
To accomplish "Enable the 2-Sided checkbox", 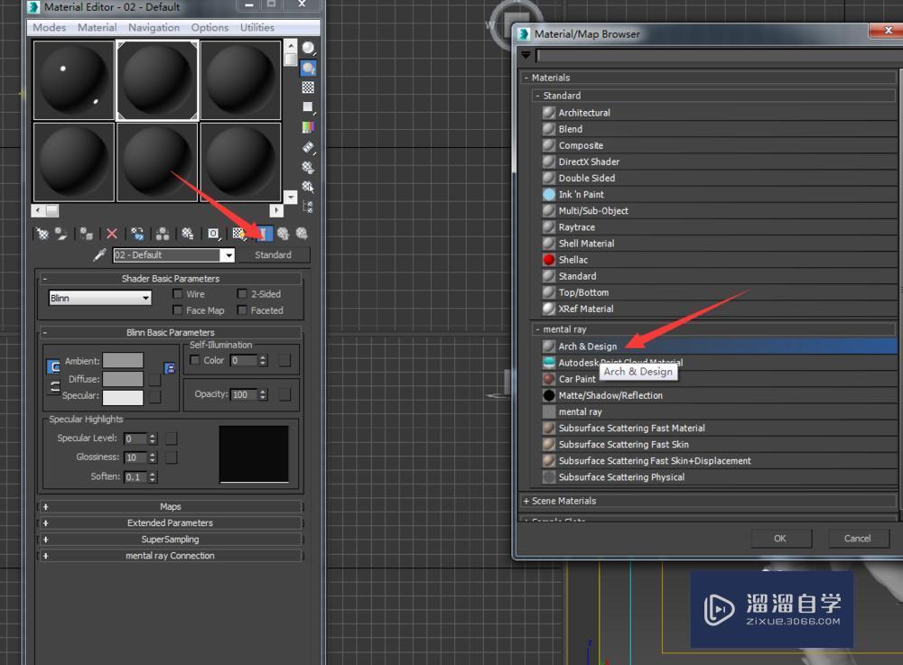I will pyautogui.click(x=242, y=294).
